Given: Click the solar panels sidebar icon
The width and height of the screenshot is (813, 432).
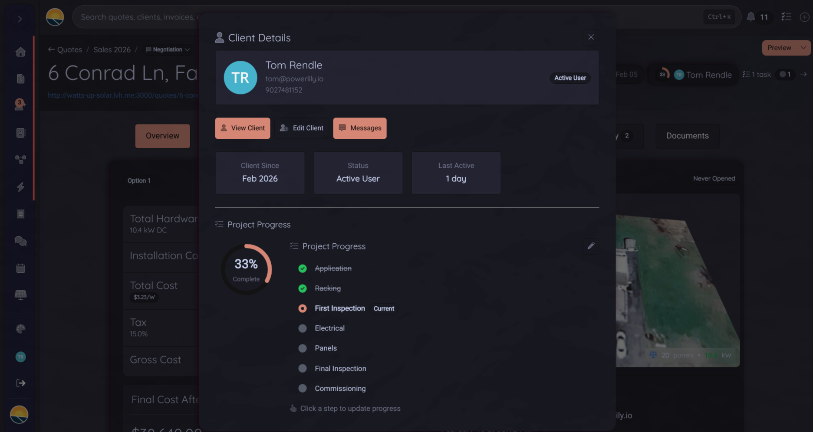Looking at the screenshot, I should pos(20,295).
